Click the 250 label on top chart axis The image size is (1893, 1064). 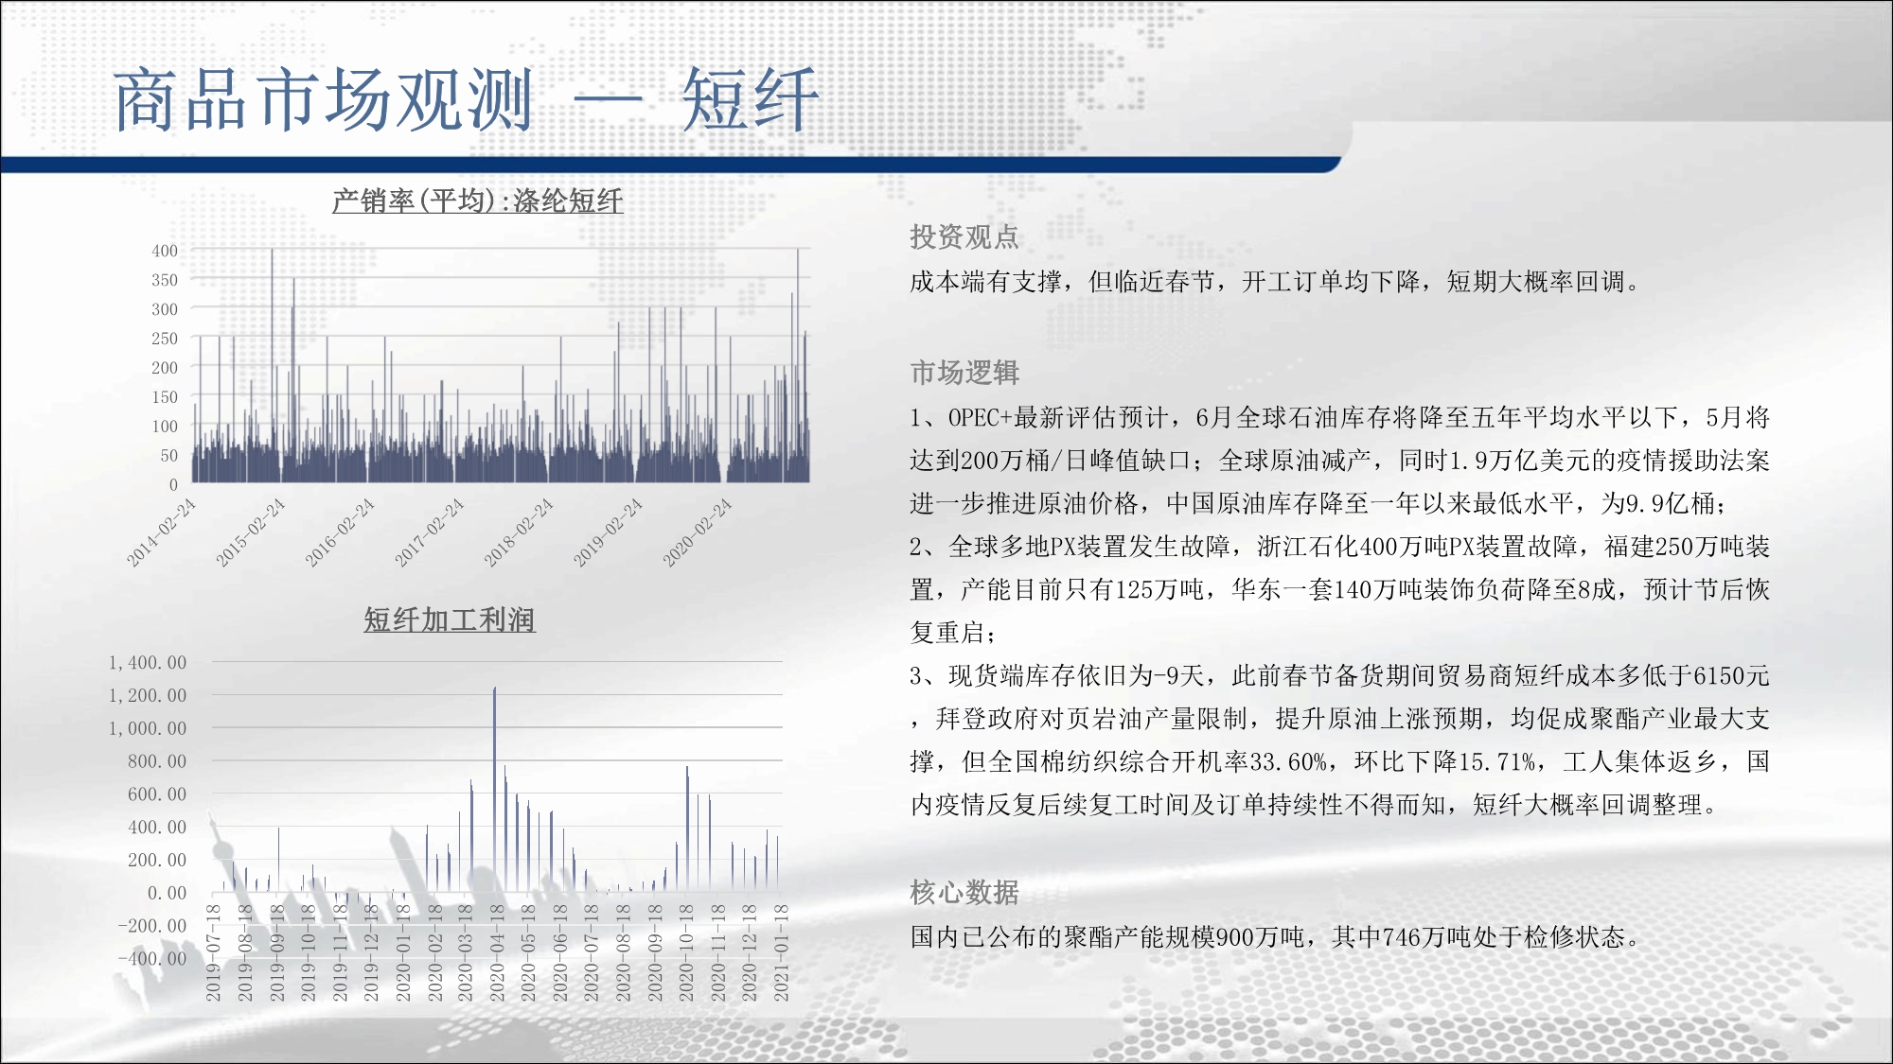pyautogui.click(x=165, y=339)
